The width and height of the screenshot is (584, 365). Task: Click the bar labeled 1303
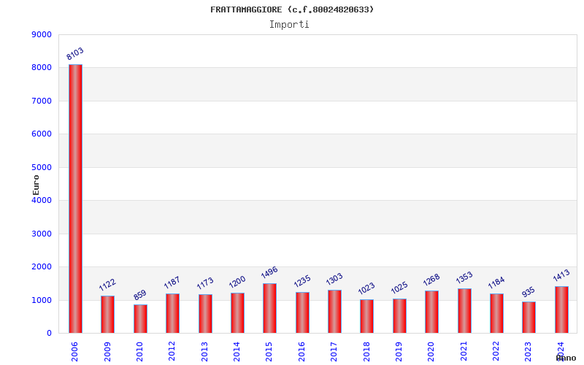pos(335,312)
